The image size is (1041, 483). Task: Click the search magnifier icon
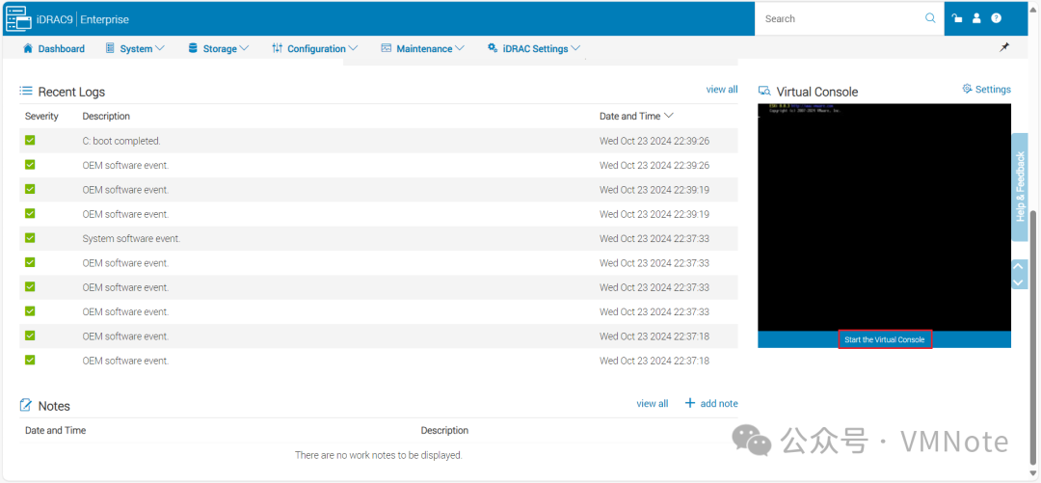pyautogui.click(x=930, y=18)
